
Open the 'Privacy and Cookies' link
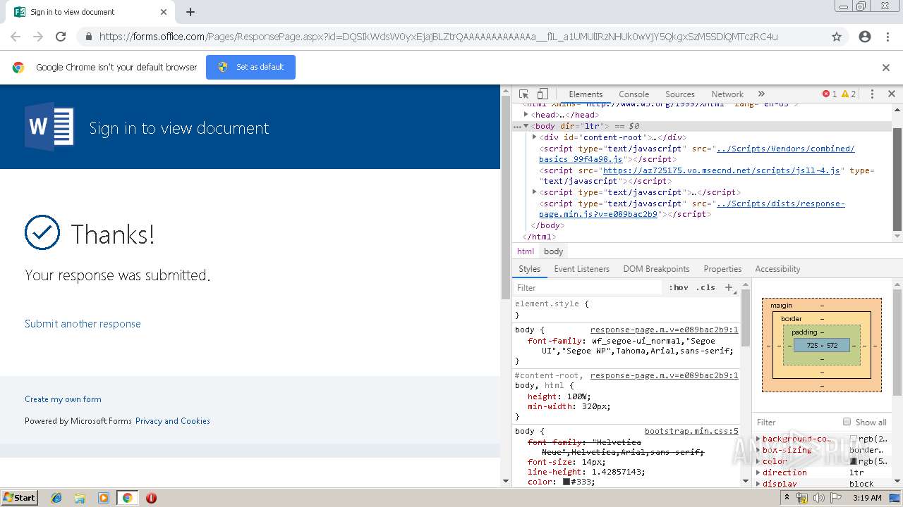[x=172, y=421]
